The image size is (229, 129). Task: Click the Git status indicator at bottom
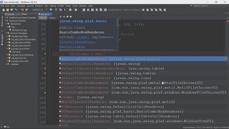coord(7,127)
